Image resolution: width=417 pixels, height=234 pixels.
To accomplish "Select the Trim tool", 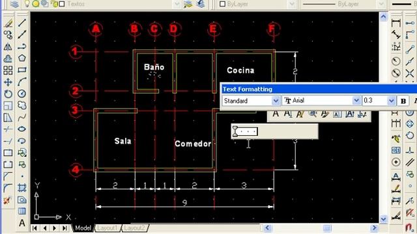I will tap(8, 129).
